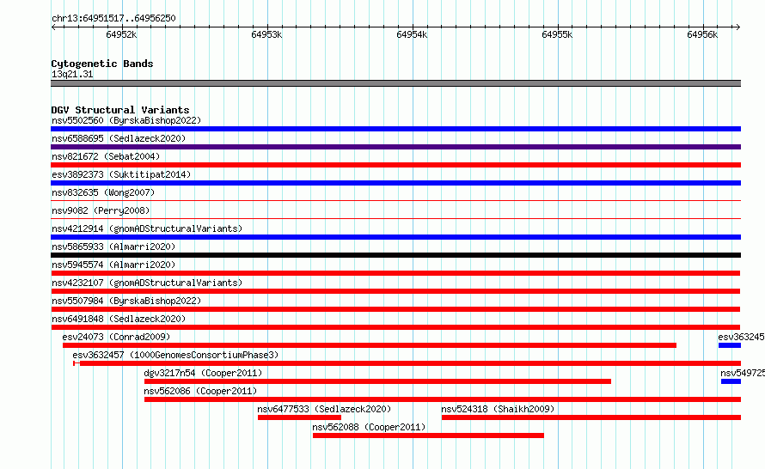
Task: Select the blue esv3892373 variant bar
Action: pyautogui.click(x=395, y=183)
